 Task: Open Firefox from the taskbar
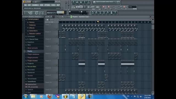pos(50,97)
